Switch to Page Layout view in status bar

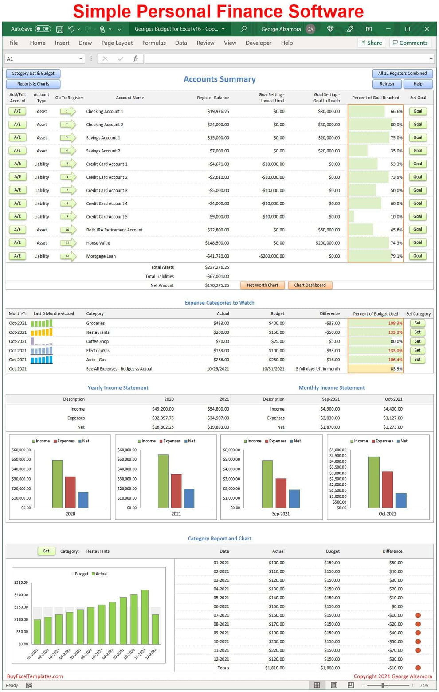[333, 685]
